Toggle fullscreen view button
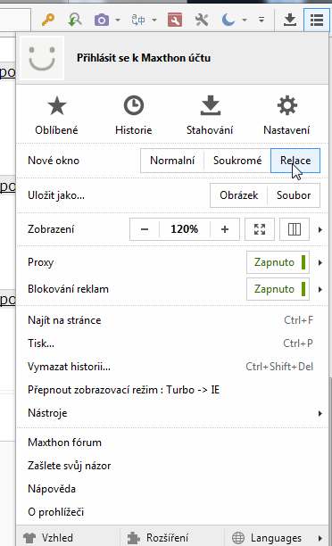332x546 pixels. tap(260, 229)
